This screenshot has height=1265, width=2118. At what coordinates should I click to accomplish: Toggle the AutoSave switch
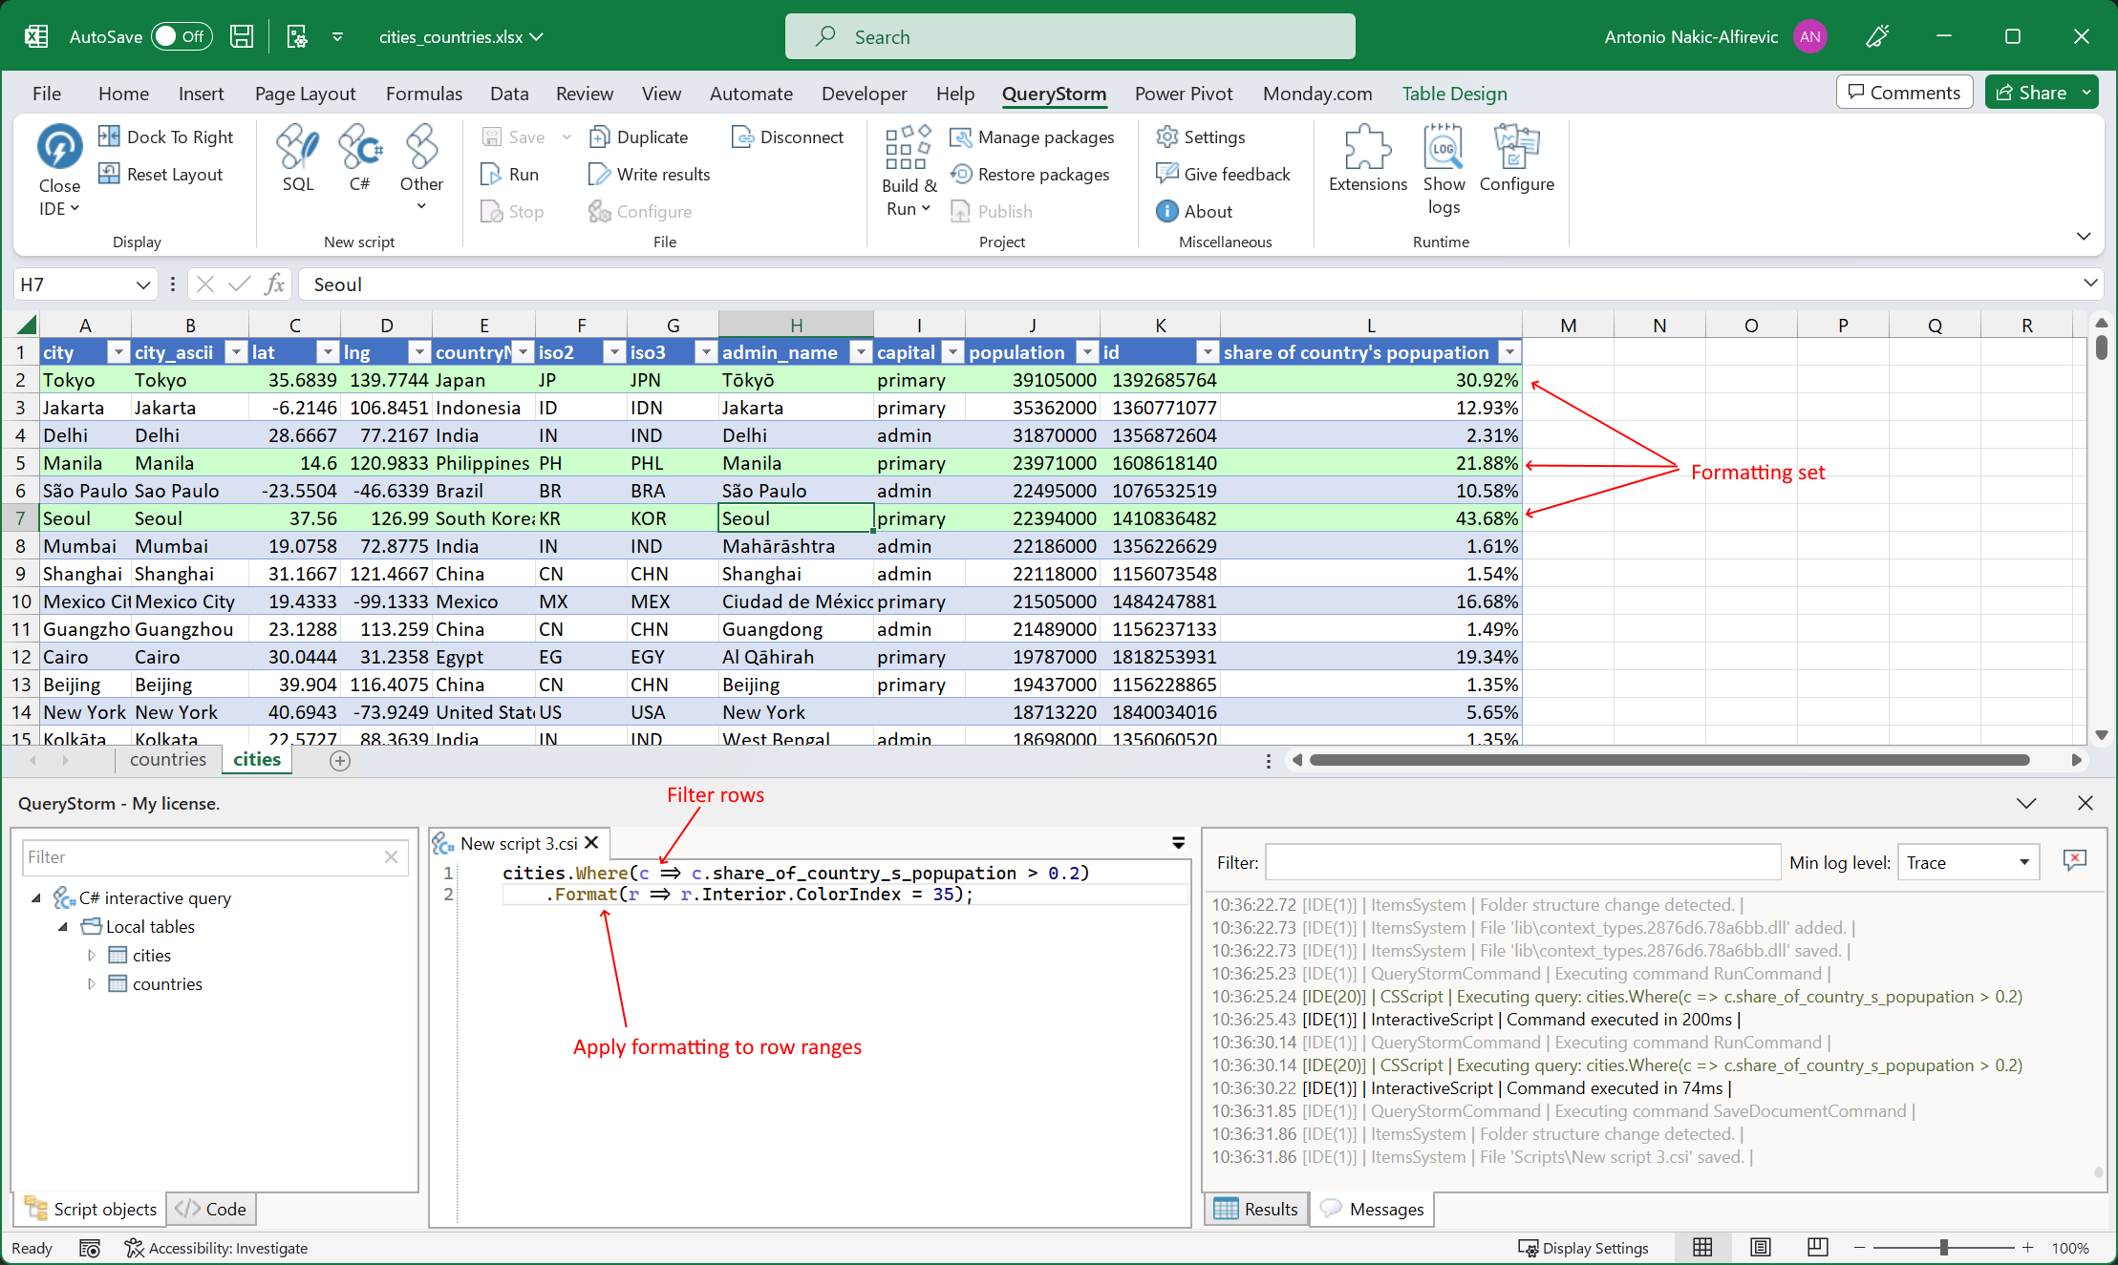pos(181,36)
